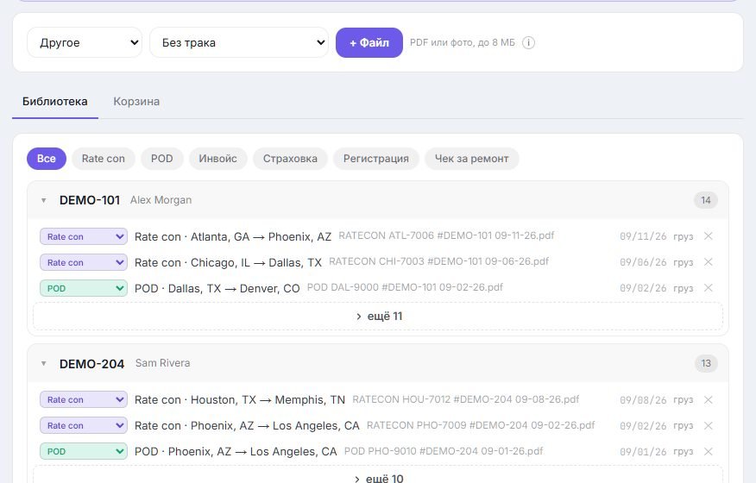Select the Библиотека tab
756x483 pixels.
tap(55, 102)
